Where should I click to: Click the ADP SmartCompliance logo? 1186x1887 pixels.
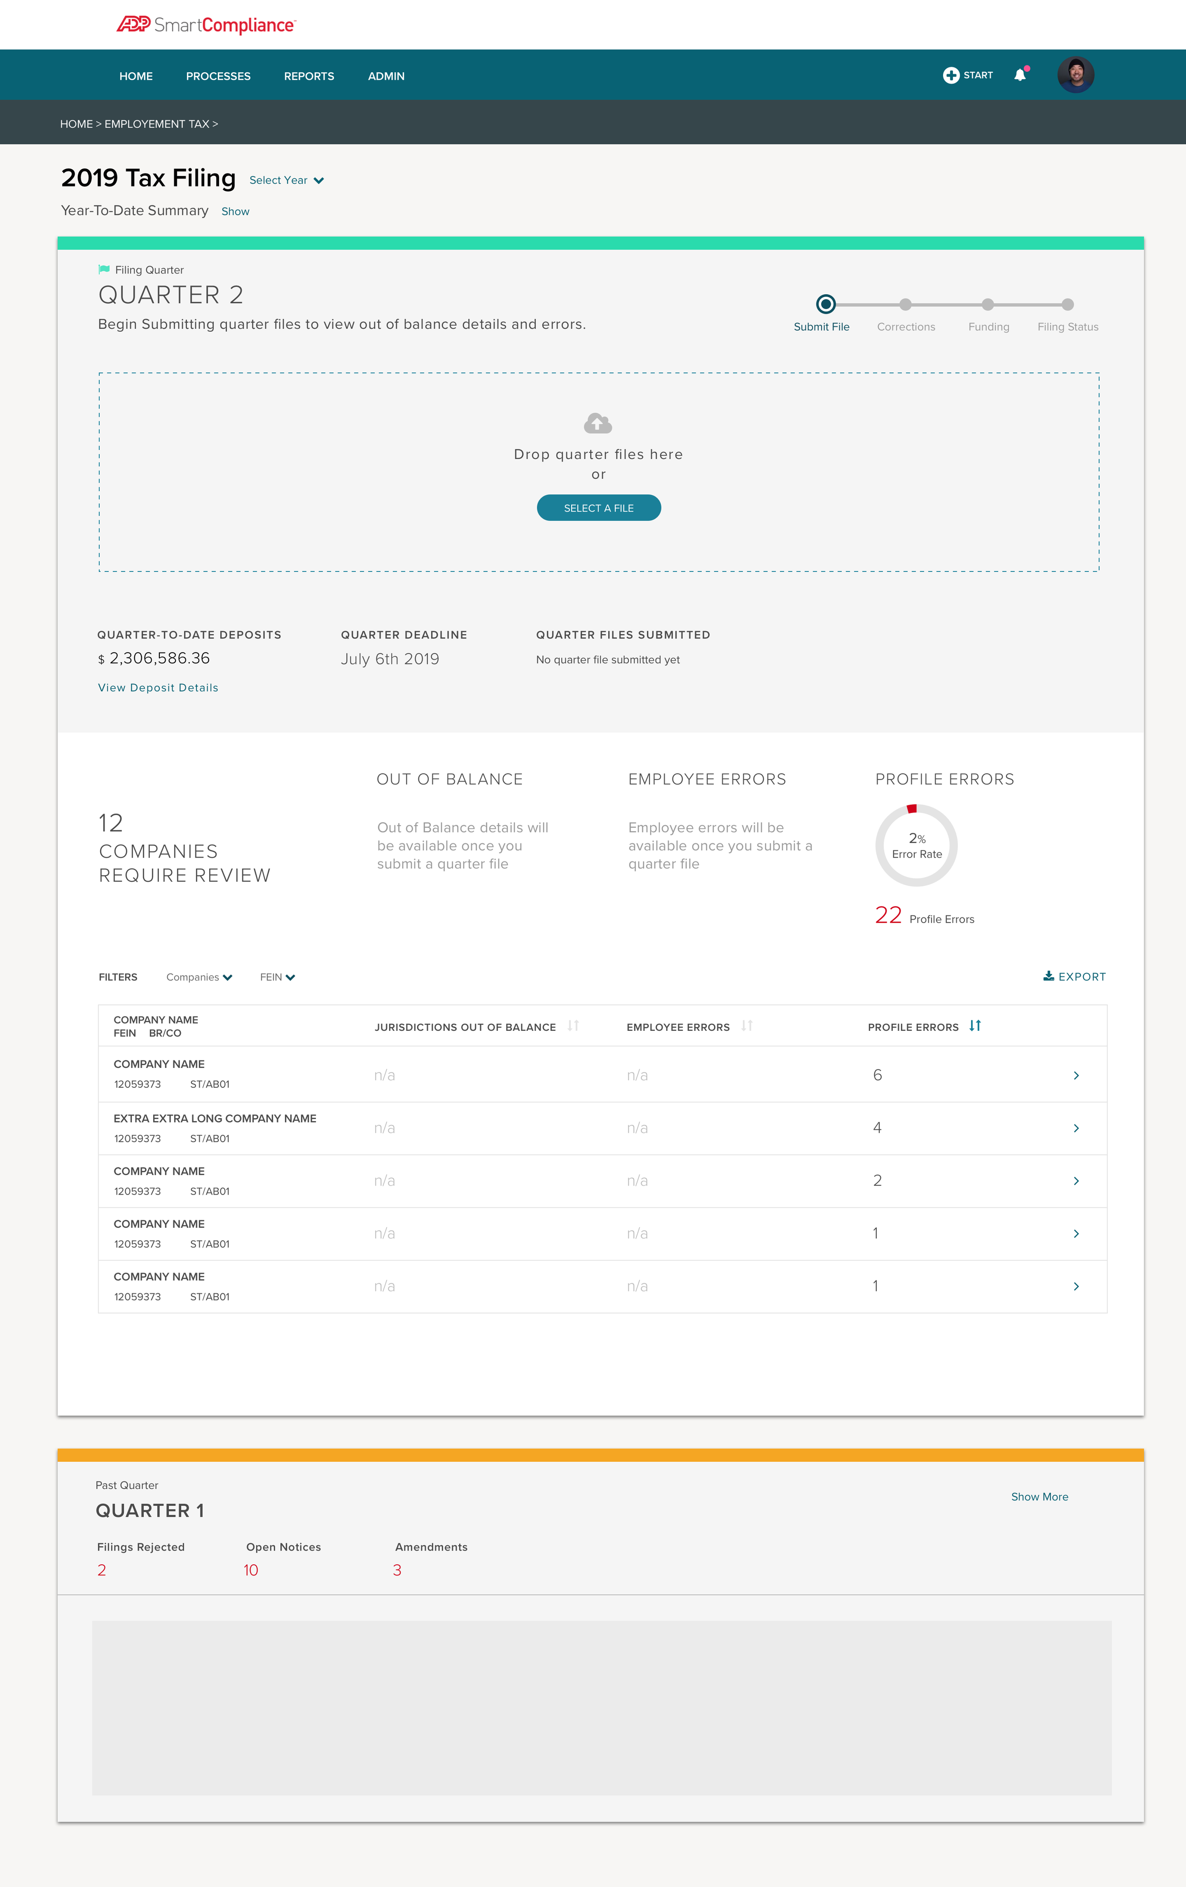[206, 25]
